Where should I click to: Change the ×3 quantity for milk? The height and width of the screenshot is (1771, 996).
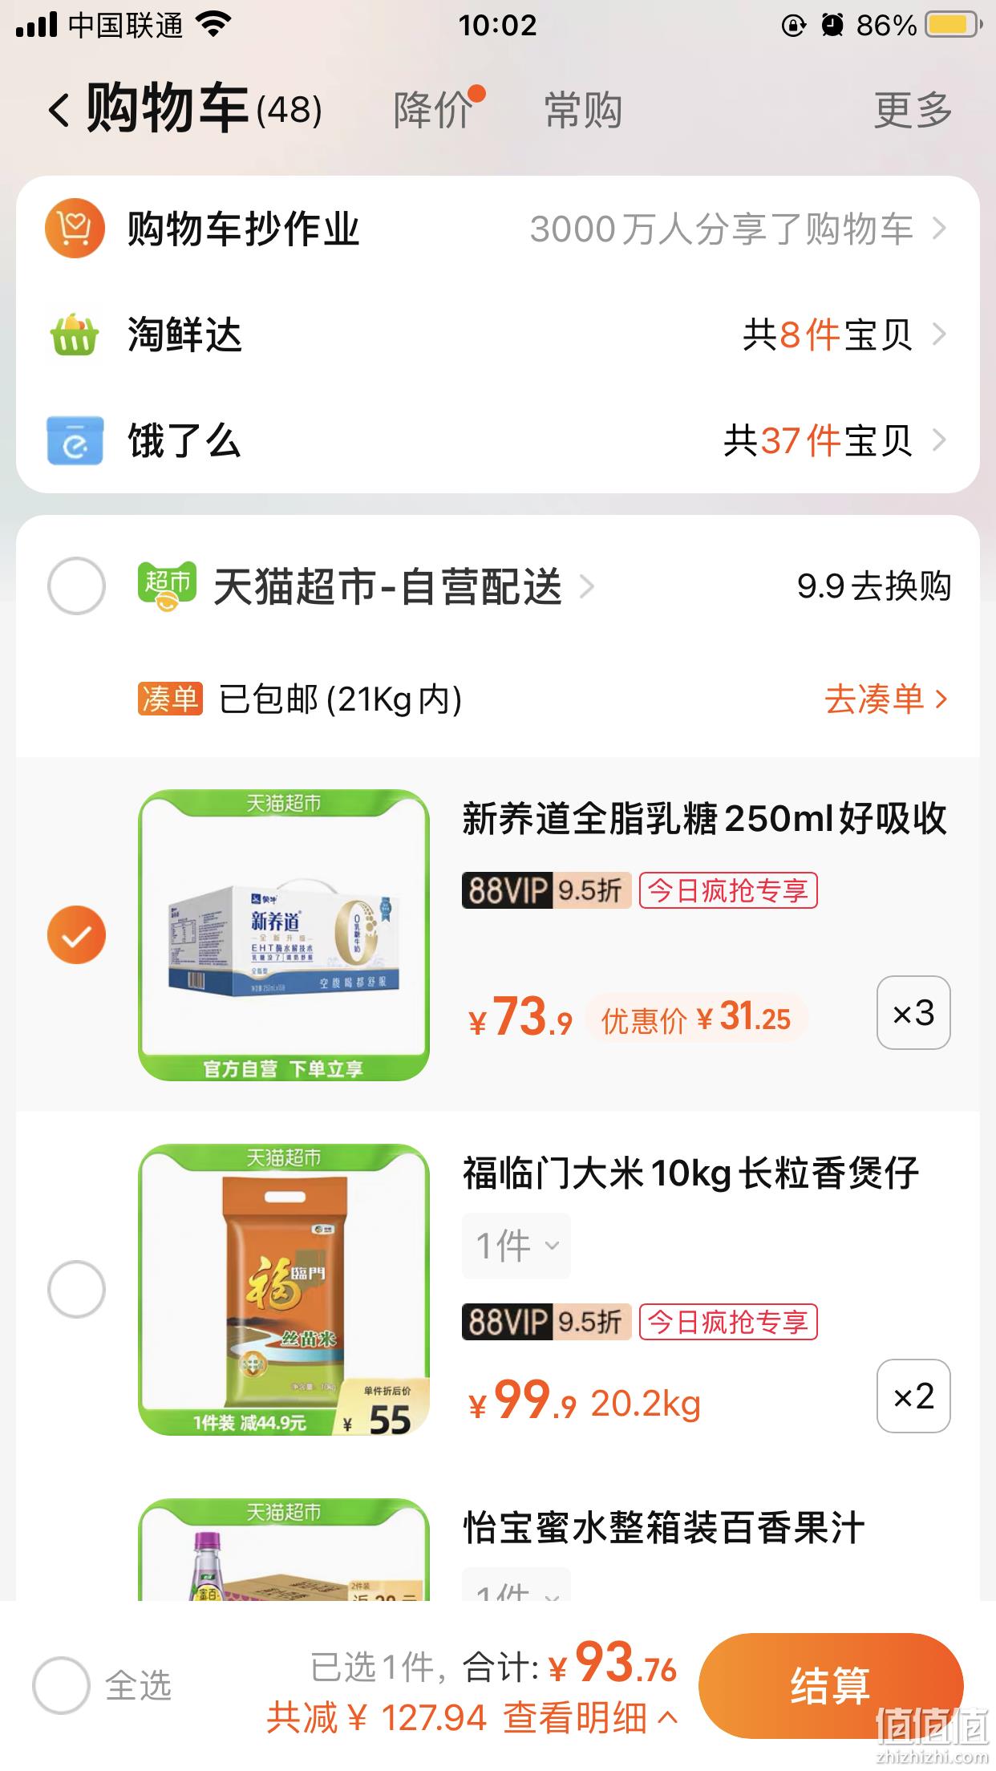pos(913,1012)
